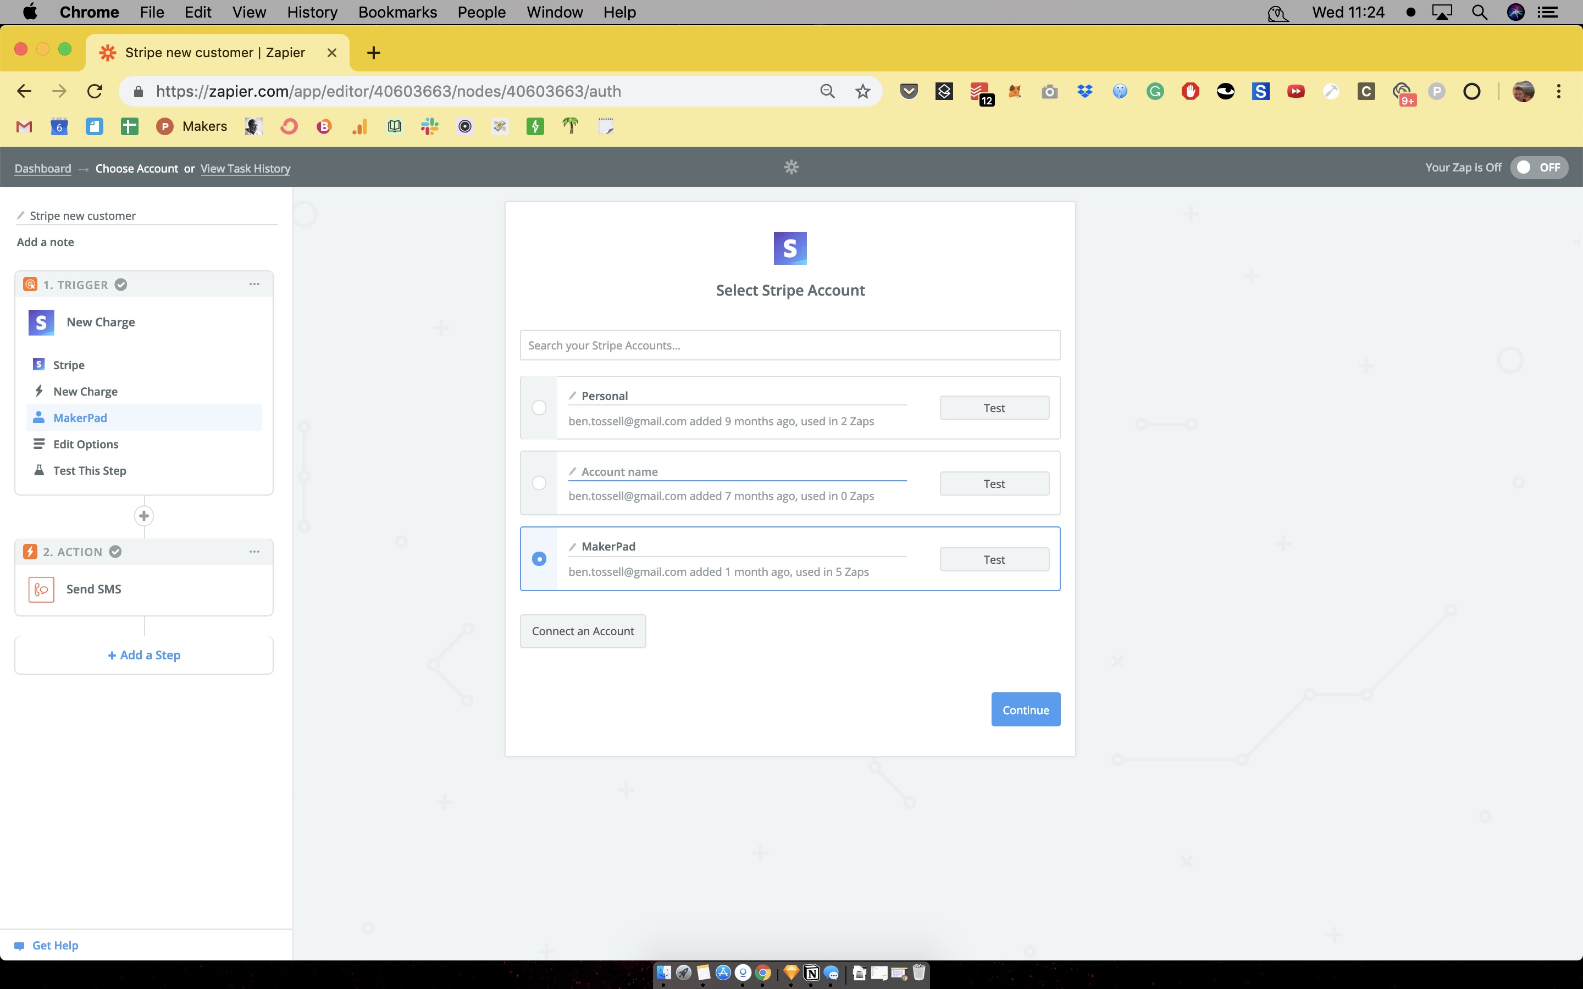
Task: Open Makers bookmark
Action: point(192,126)
